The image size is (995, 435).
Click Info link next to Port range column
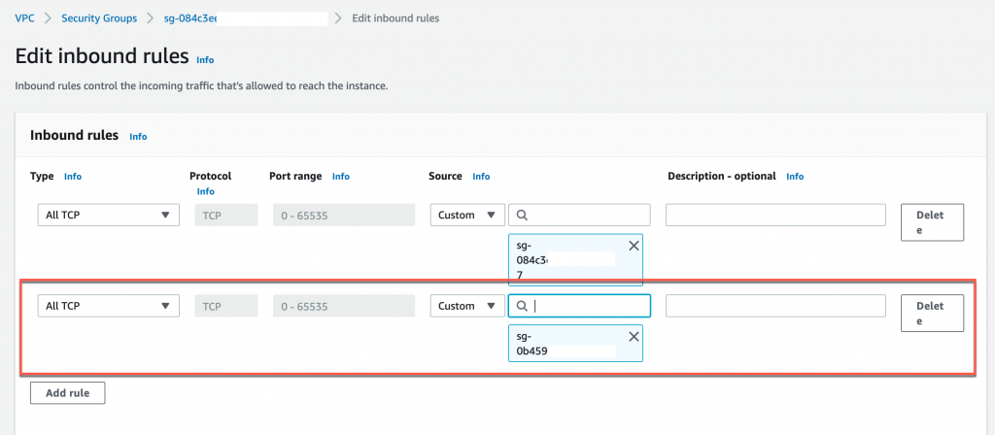[x=341, y=177]
